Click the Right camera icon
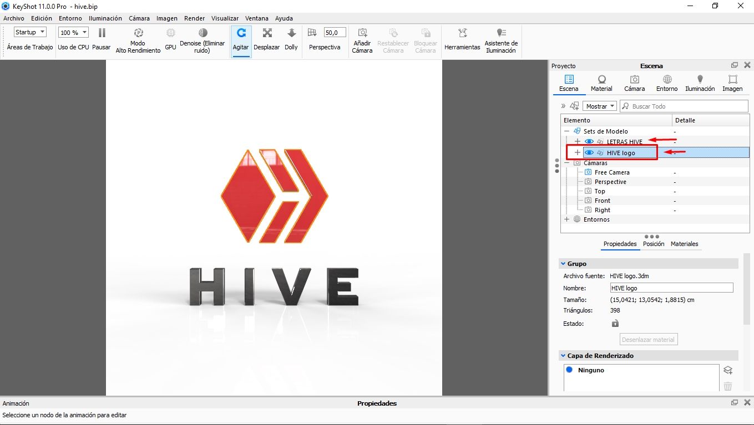754x425 pixels. point(588,210)
